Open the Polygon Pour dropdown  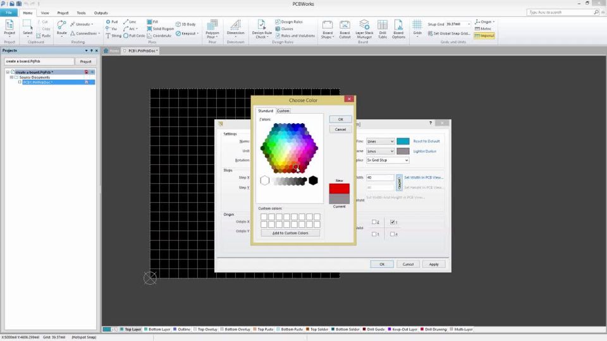click(x=212, y=30)
